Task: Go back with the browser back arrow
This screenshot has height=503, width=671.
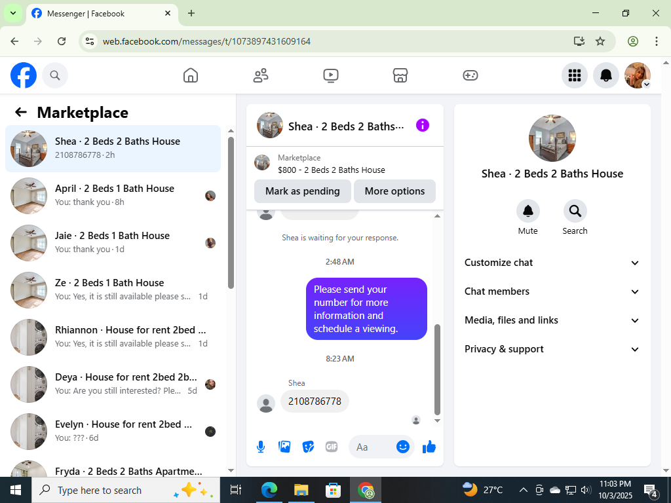Action: [14, 41]
